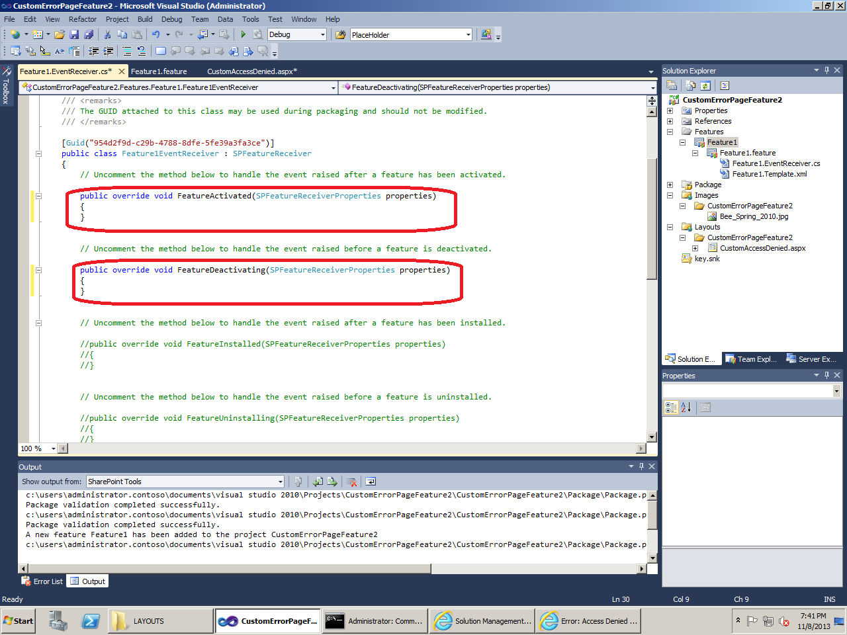Collapse the Features folder node
This screenshot has height=635, width=847.
(x=670, y=132)
